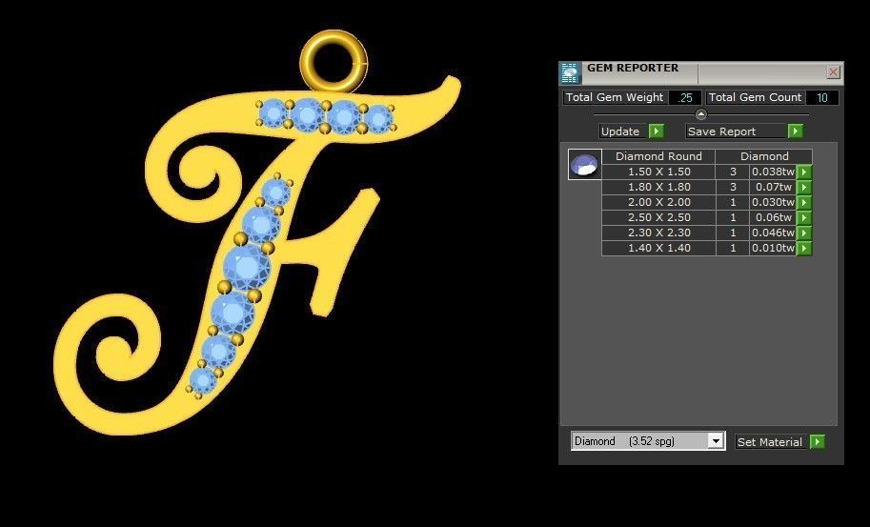Click the Set Material button label
The image size is (870, 527).
tap(770, 442)
